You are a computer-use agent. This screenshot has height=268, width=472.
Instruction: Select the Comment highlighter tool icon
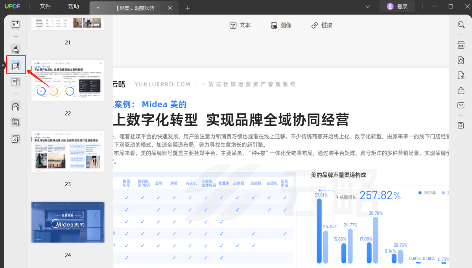[15, 50]
